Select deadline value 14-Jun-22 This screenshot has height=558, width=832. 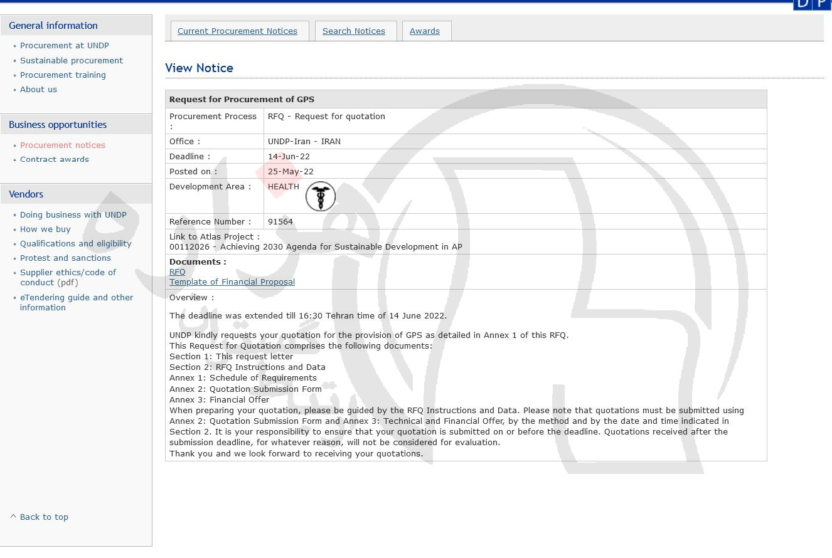(289, 156)
